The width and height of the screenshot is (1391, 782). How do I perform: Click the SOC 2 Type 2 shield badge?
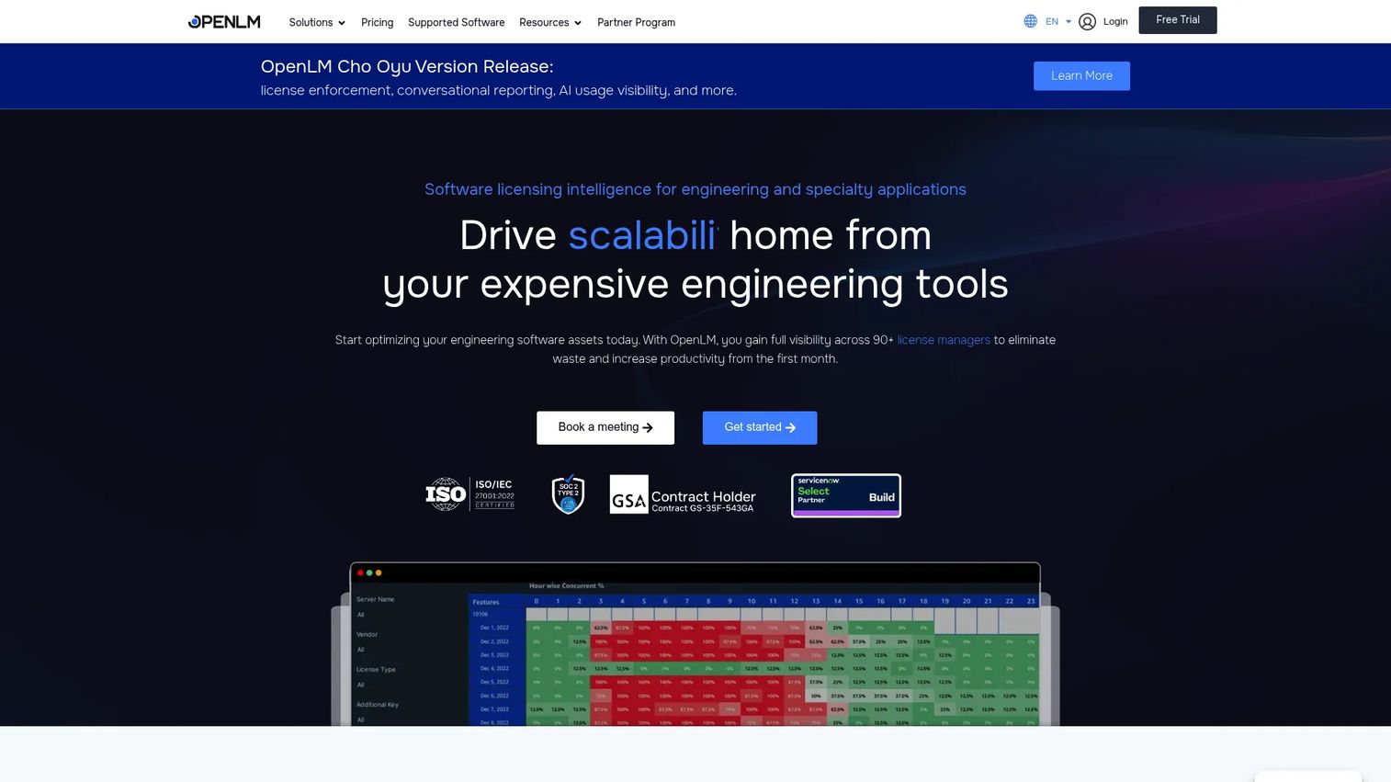click(x=568, y=494)
